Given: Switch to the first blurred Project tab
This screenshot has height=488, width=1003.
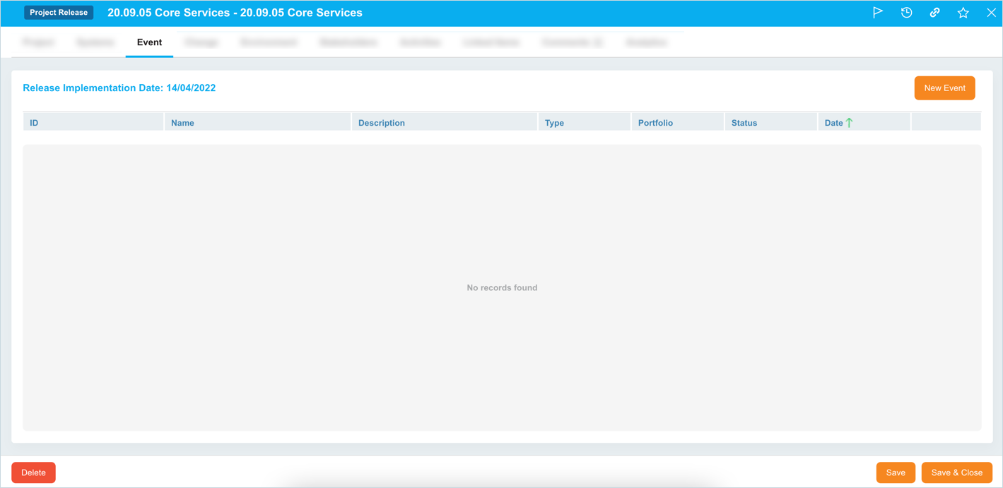Looking at the screenshot, I should coord(38,42).
